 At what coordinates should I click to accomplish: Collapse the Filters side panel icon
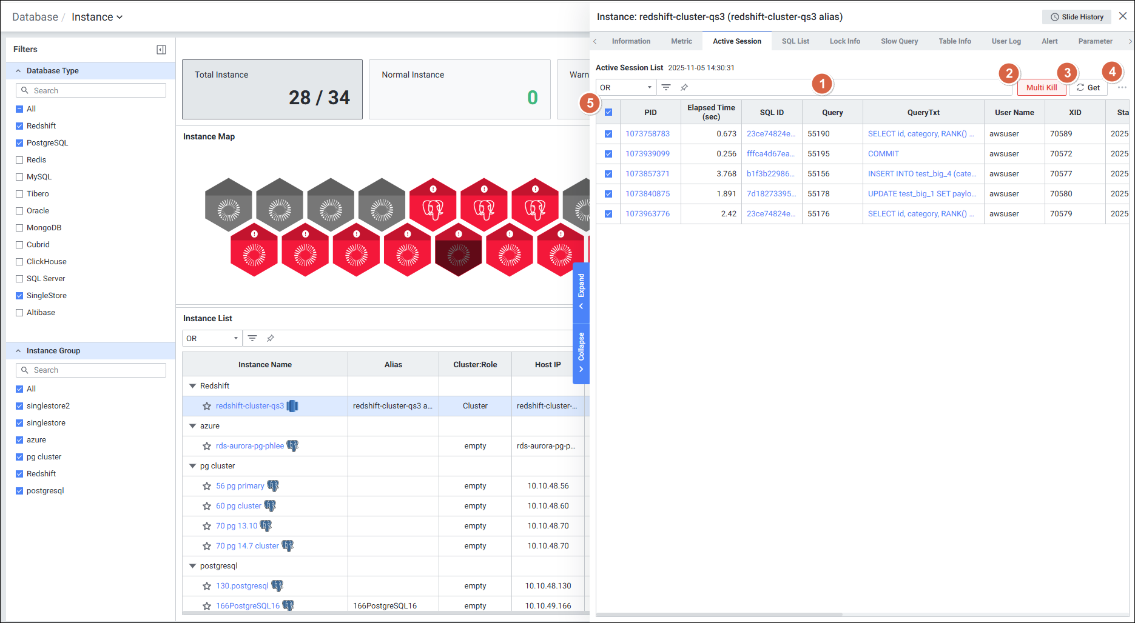[161, 50]
